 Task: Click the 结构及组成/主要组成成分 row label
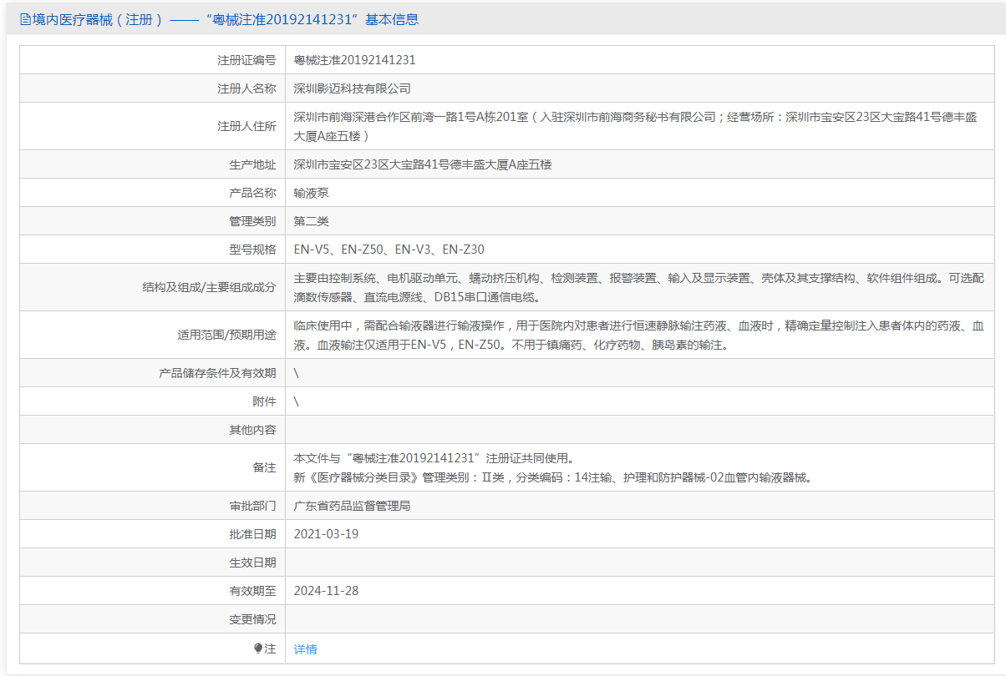pyautogui.click(x=209, y=287)
